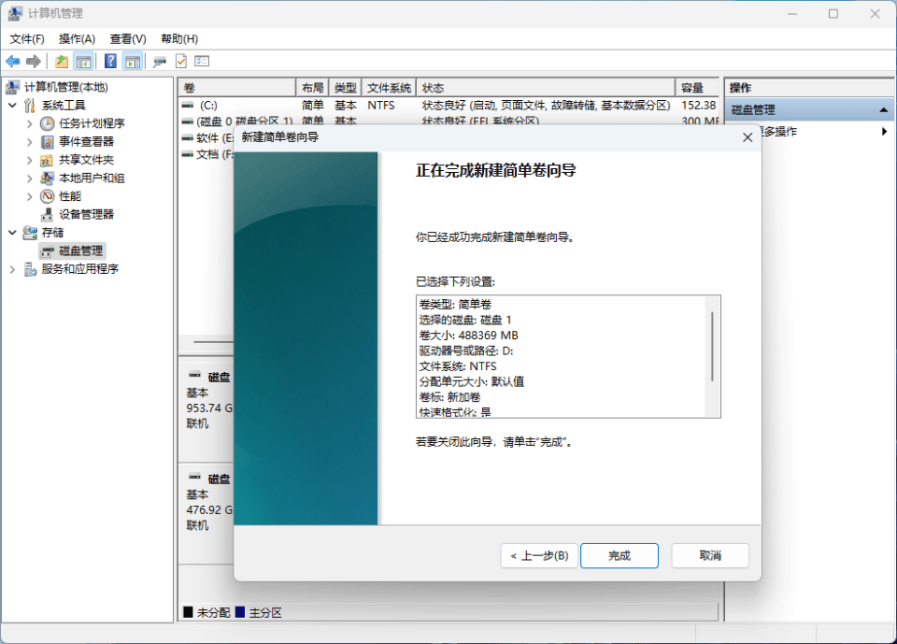Open the 操作(A) menu
897x644 pixels.
click(77, 39)
